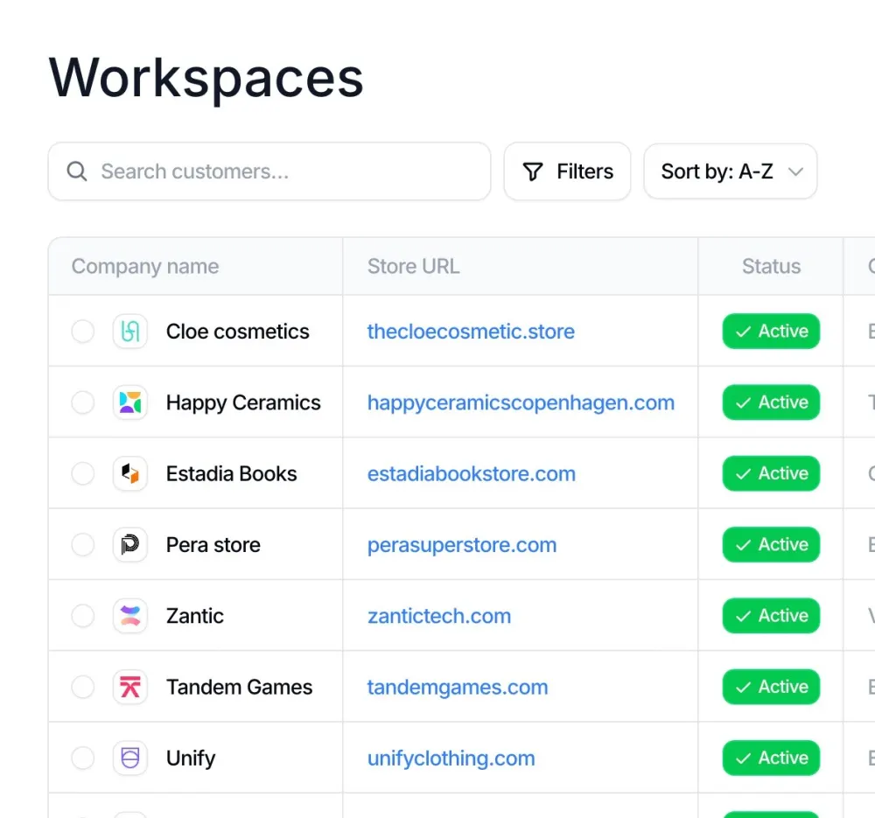Click the Unify company name
Viewport: 875px width, 818px height.
(x=191, y=759)
